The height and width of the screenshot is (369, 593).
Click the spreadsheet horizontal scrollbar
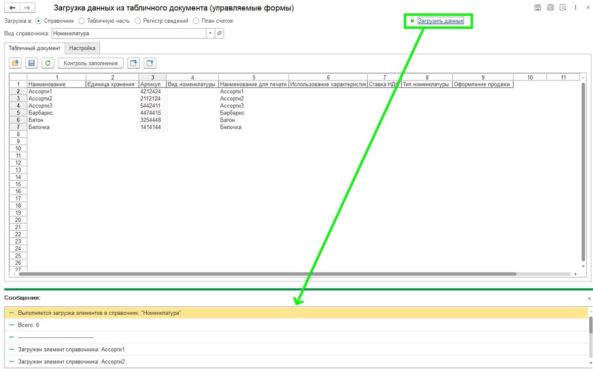(267, 274)
